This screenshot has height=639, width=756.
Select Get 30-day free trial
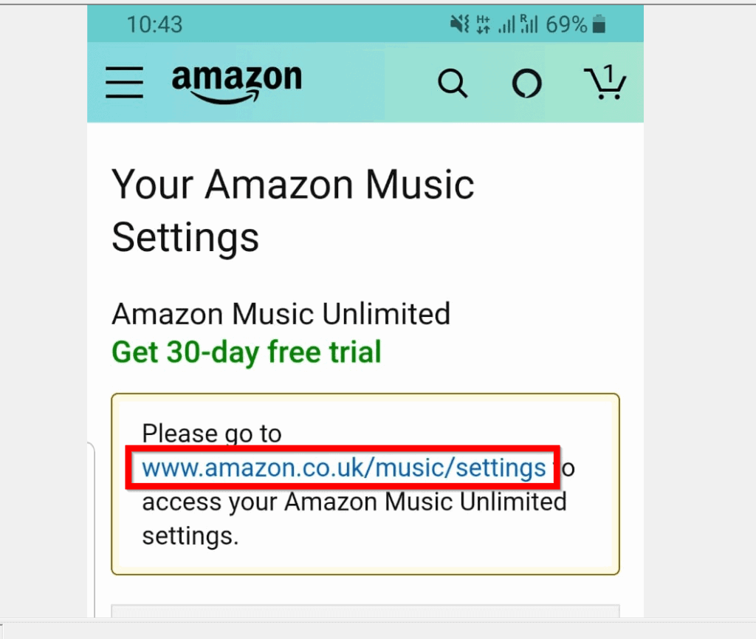coord(245,352)
